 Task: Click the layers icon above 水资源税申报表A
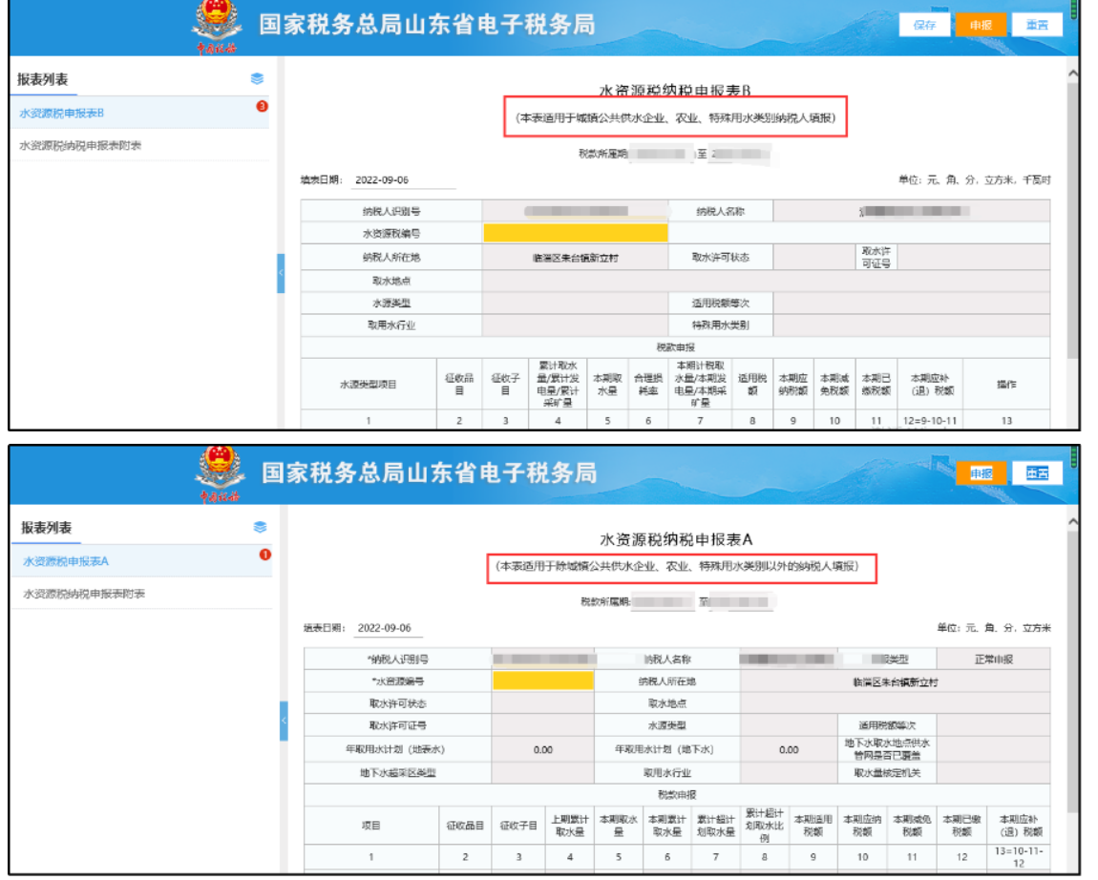[x=260, y=527]
